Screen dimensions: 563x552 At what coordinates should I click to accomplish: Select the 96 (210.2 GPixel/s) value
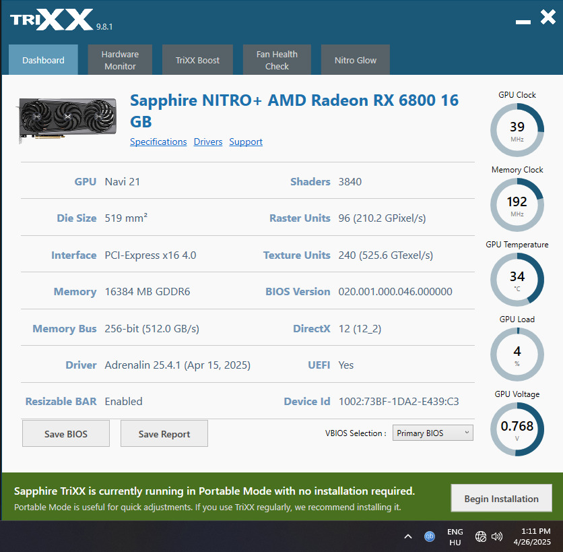382,218
